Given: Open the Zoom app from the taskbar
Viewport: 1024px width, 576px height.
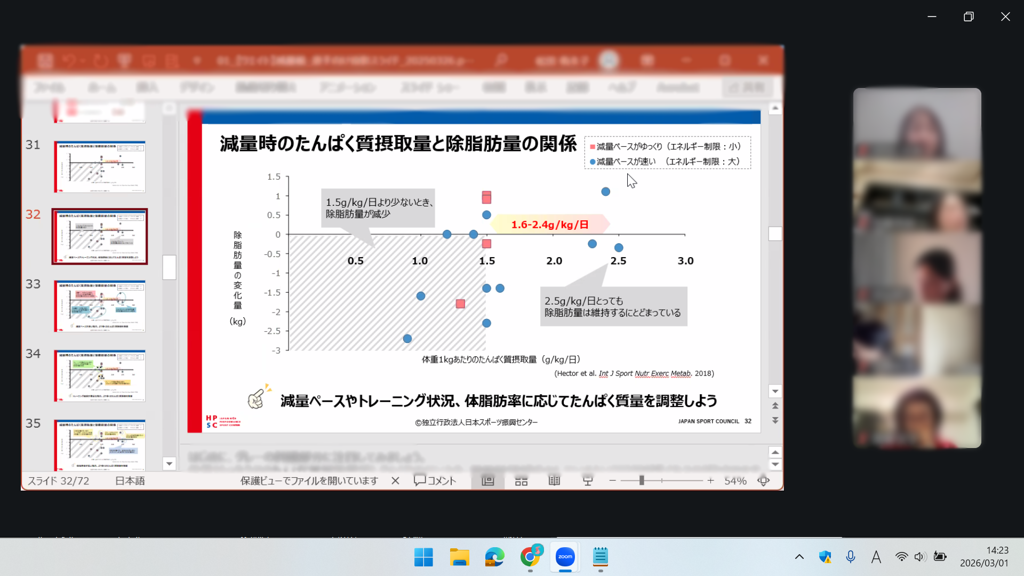Looking at the screenshot, I should [x=565, y=557].
